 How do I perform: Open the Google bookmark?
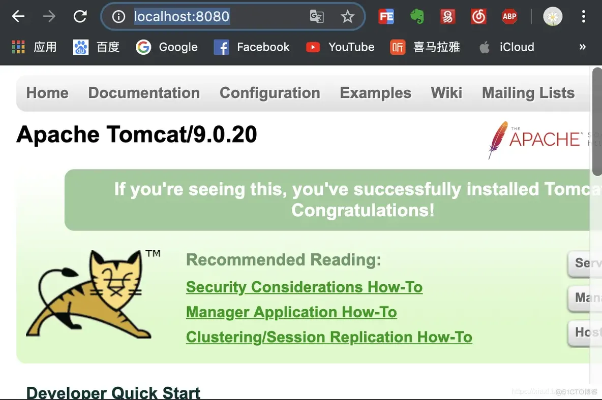[x=167, y=47]
